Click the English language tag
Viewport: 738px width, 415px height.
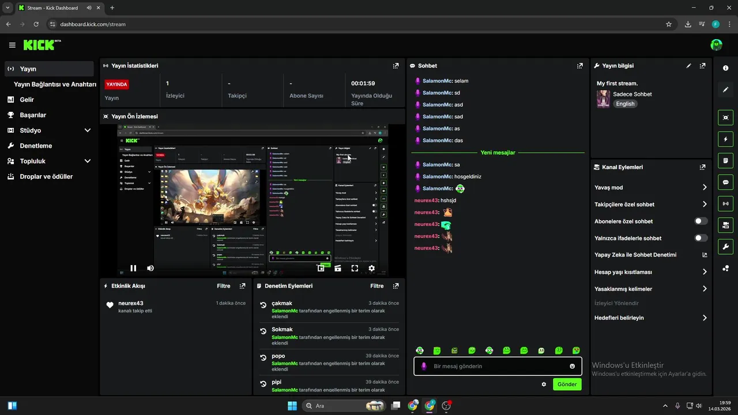625,104
